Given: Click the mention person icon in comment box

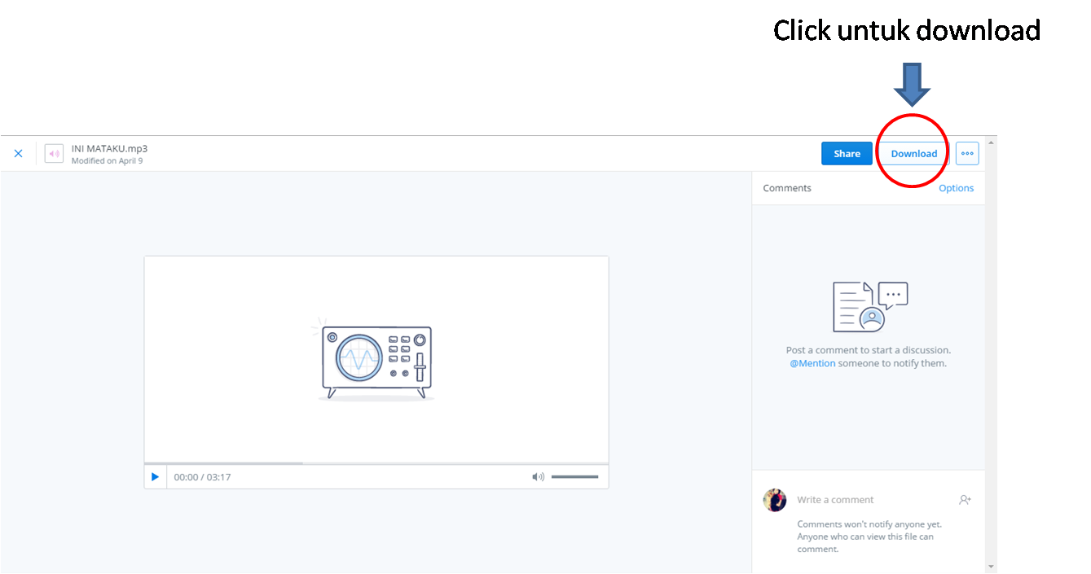Looking at the screenshot, I should point(965,500).
